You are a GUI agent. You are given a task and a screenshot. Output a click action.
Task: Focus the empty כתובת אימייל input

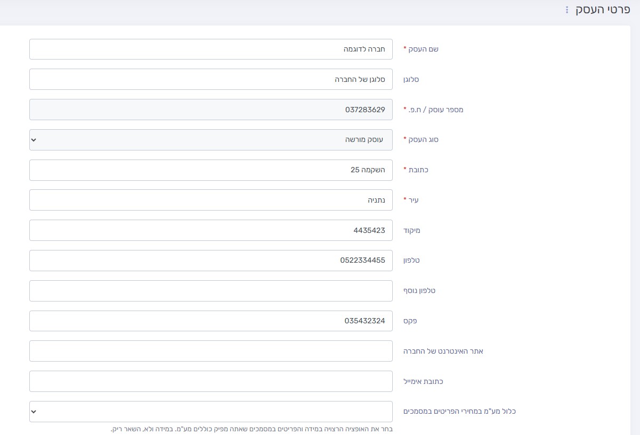point(210,381)
